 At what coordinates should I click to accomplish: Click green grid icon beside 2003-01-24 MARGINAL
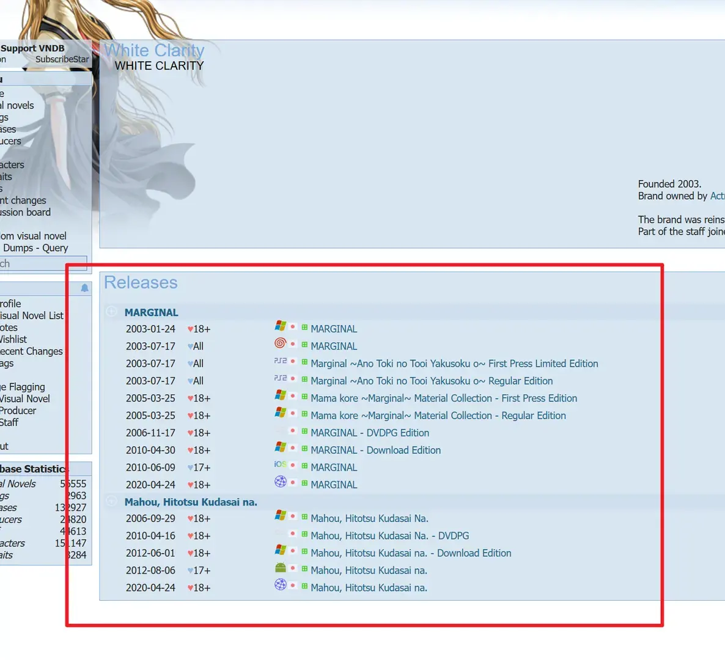[x=304, y=328]
